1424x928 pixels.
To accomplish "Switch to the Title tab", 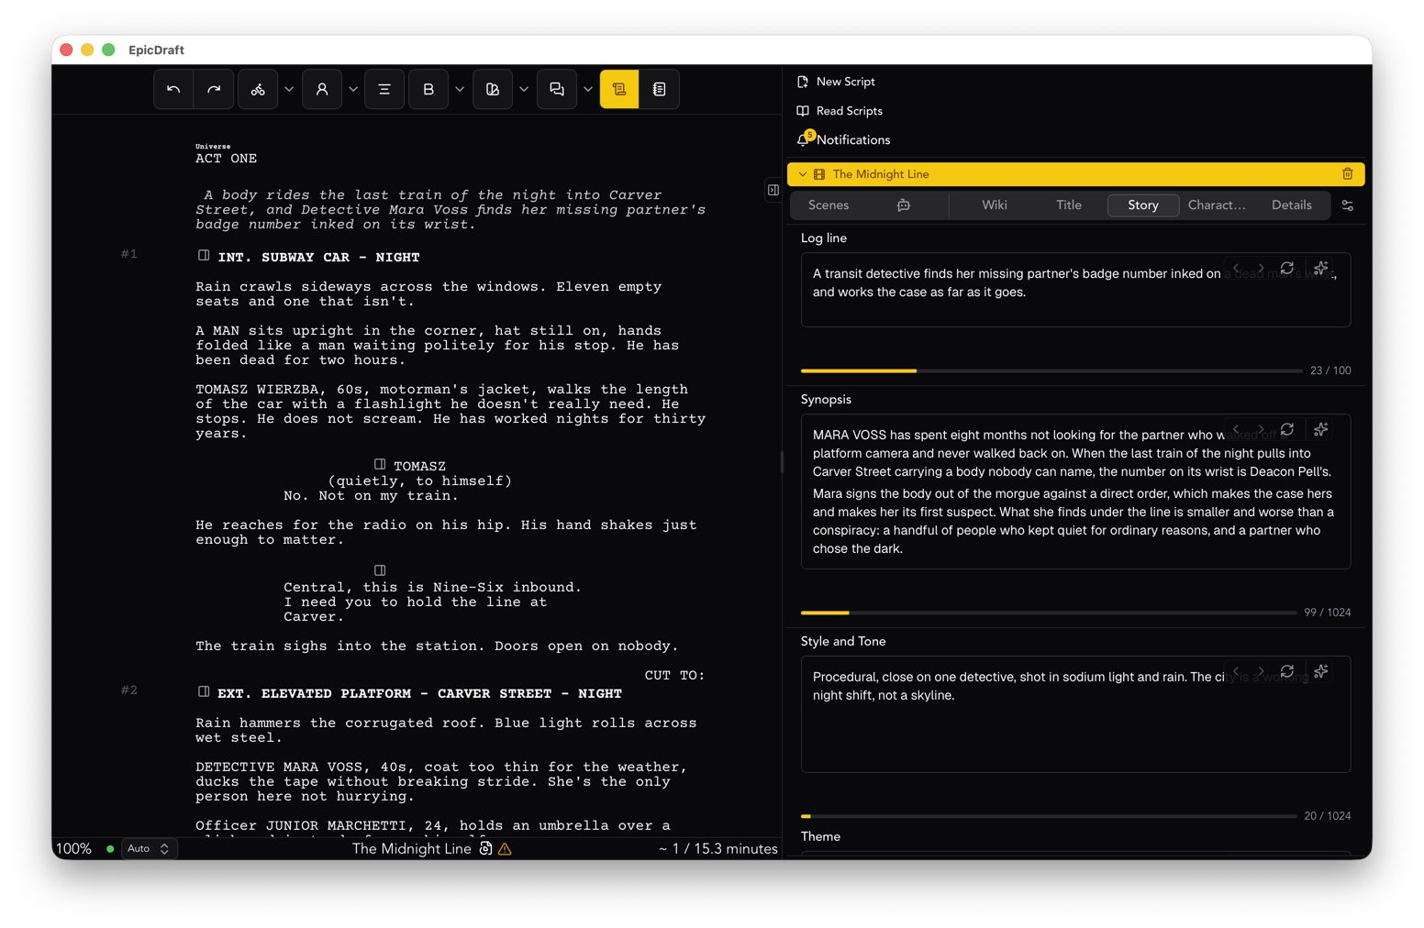I will click(x=1069, y=205).
